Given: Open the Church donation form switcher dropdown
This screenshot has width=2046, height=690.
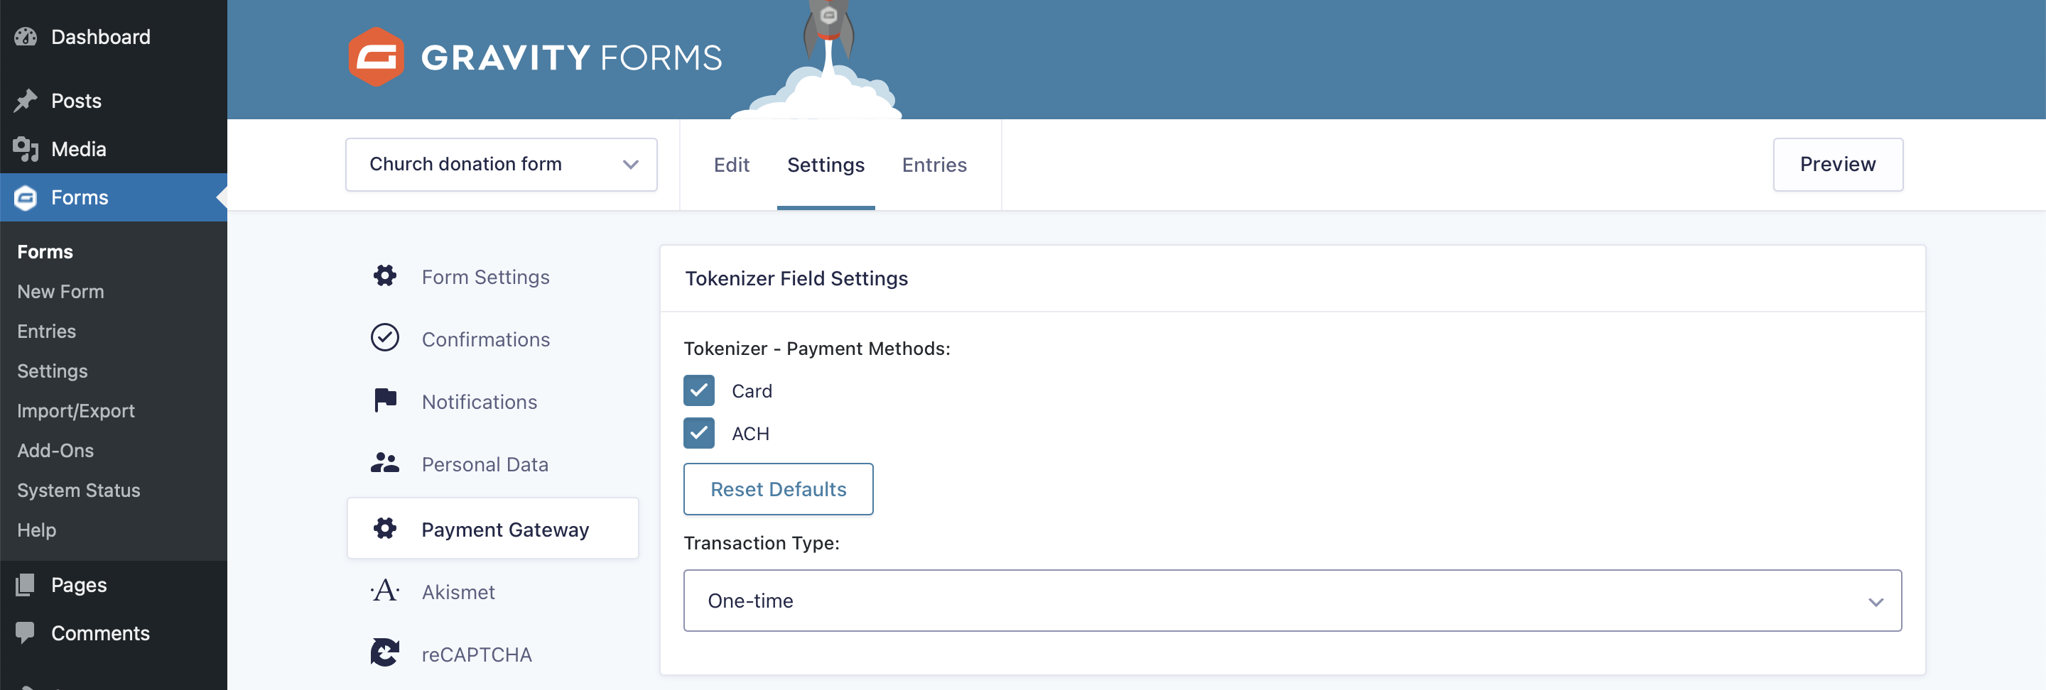Looking at the screenshot, I should (501, 165).
